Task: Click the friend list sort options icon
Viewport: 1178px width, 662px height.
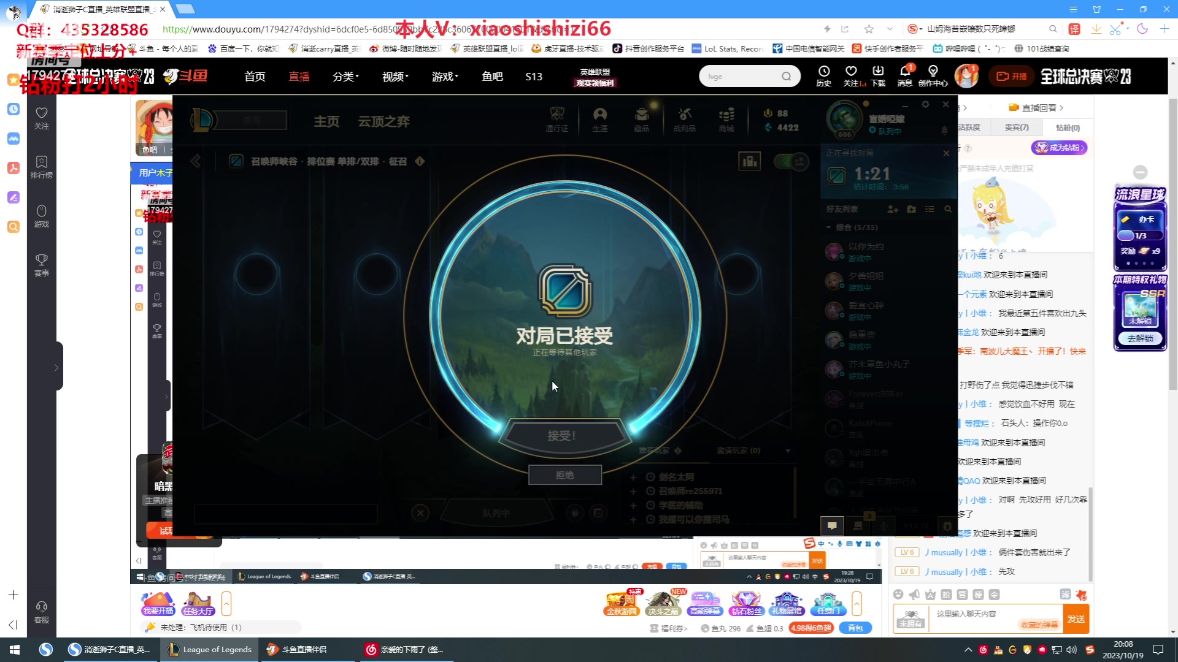Action: 930,209
